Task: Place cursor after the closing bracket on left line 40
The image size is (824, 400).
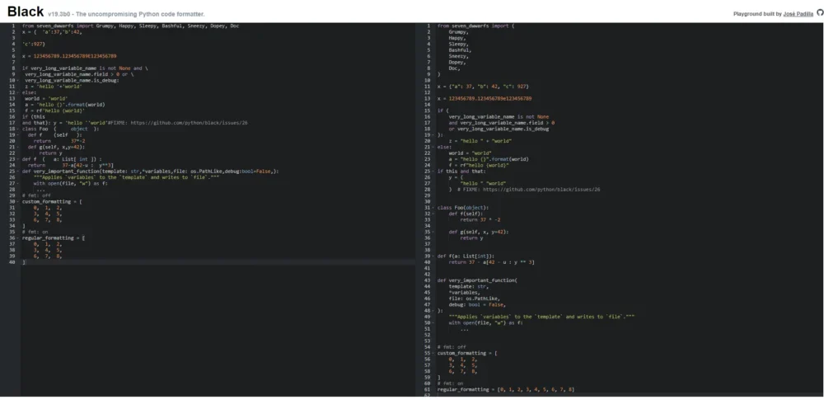Action: click(x=26, y=262)
